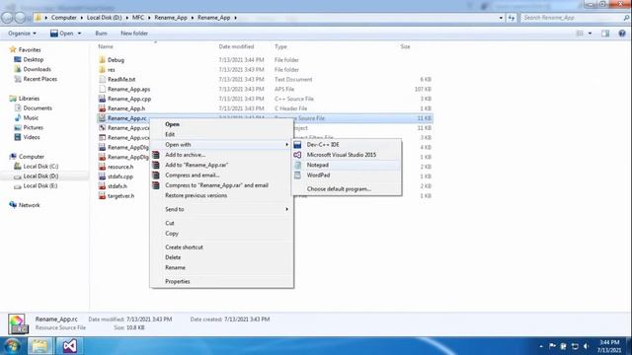The width and height of the screenshot is (632, 355).
Task: Click New folder button
Action: pos(134,34)
